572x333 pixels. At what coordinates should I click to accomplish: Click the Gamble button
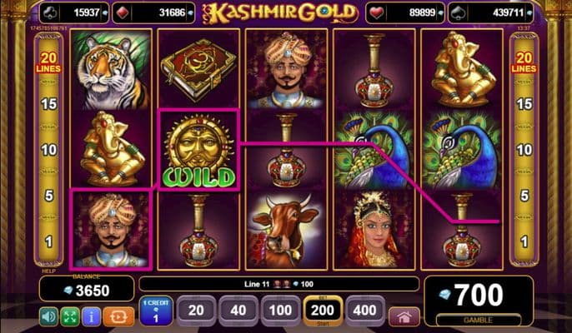(478, 320)
